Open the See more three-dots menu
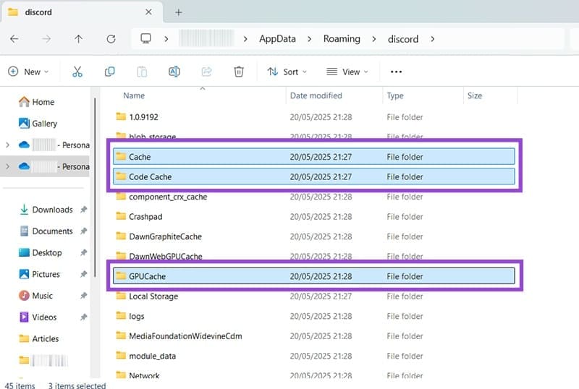579x389 pixels. pos(396,72)
